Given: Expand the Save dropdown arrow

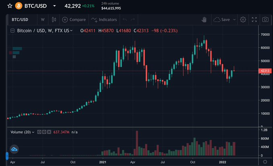Looking at the screenshot, I should click(x=234, y=19).
